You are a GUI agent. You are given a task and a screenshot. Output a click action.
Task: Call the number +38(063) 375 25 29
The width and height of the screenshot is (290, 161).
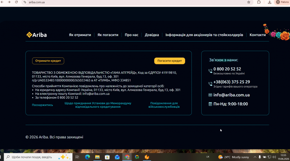point(231,82)
